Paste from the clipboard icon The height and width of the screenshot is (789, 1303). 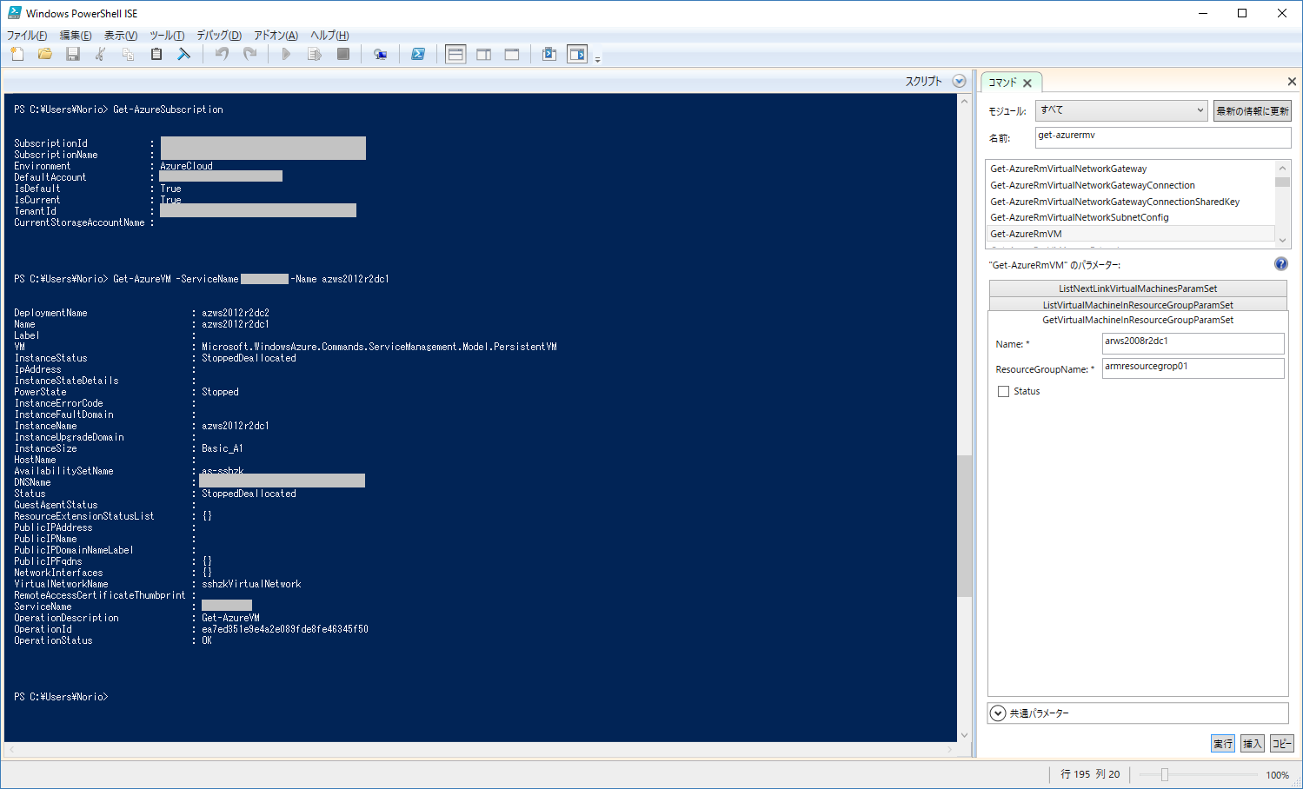pyautogui.click(x=156, y=54)
